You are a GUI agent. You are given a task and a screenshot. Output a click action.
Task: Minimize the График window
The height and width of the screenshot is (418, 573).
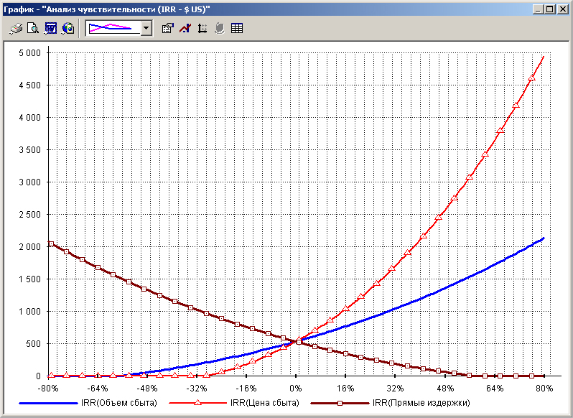537,9
